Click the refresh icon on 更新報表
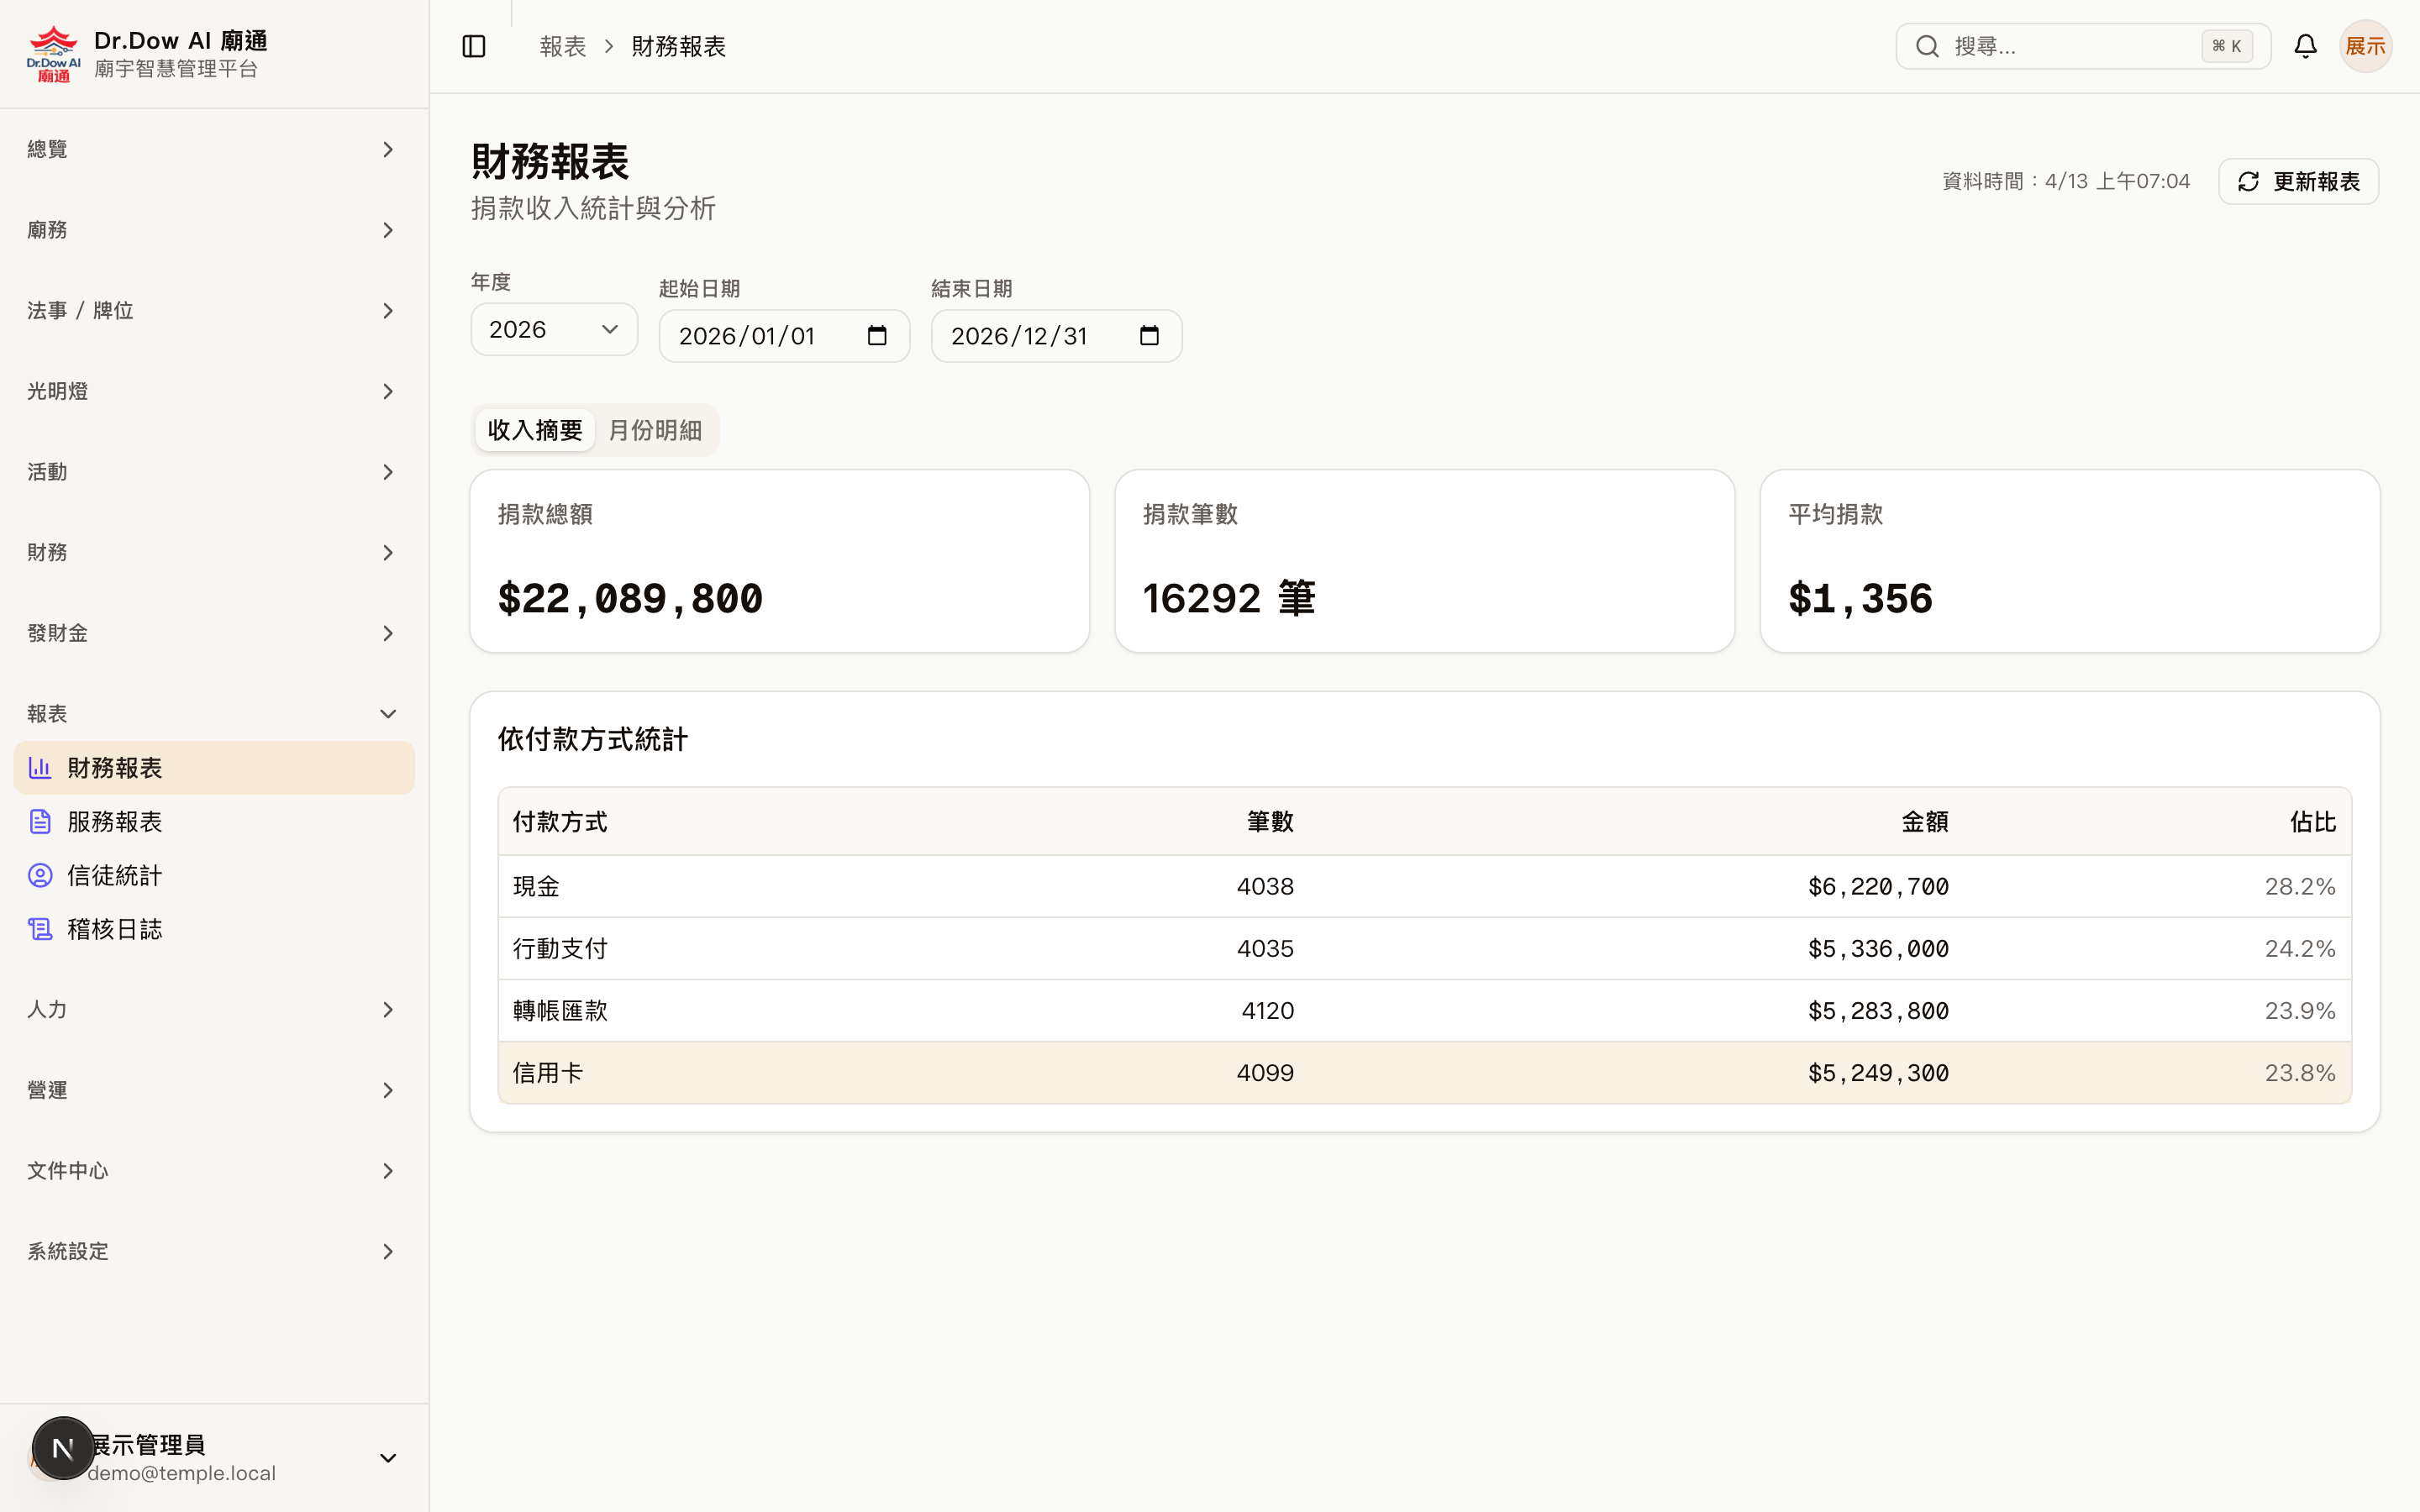 point(2249,181)
